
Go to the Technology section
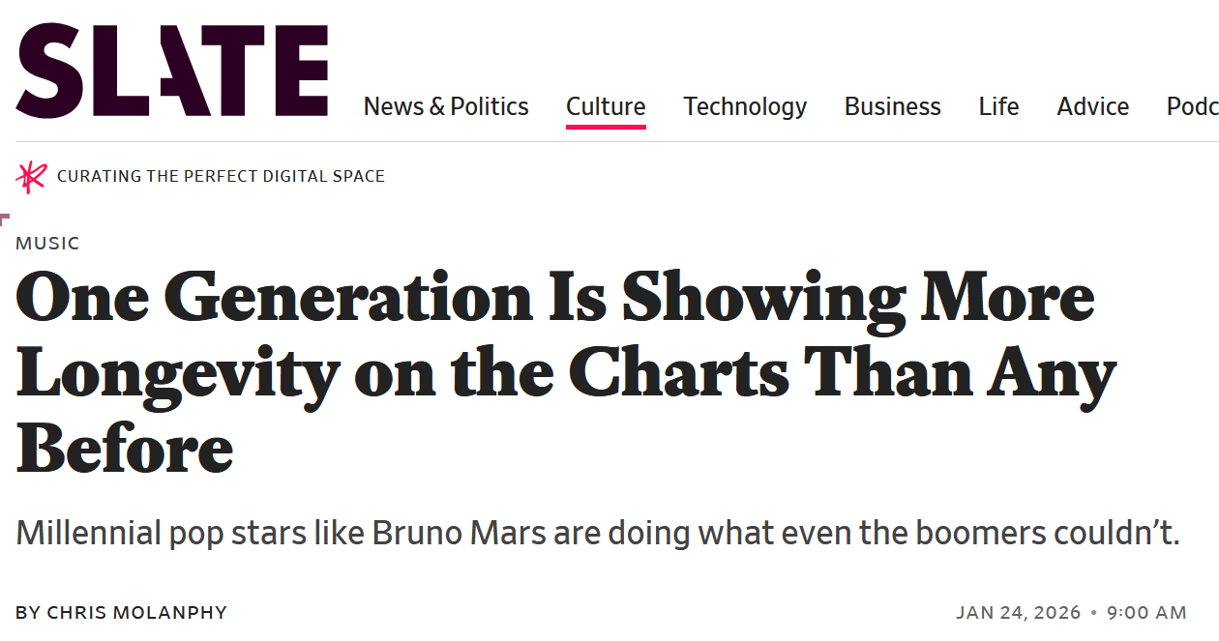[x=745, y=106]
